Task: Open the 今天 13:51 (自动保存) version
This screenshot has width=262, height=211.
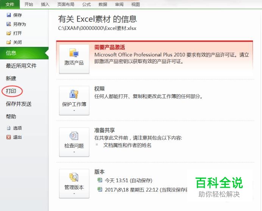Action: point(128,180)
